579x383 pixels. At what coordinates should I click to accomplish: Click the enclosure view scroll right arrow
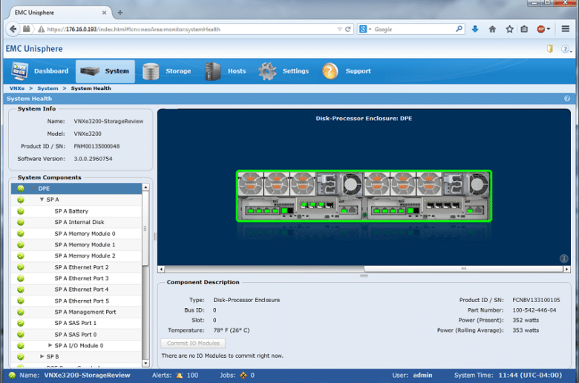tap(567, 269)
